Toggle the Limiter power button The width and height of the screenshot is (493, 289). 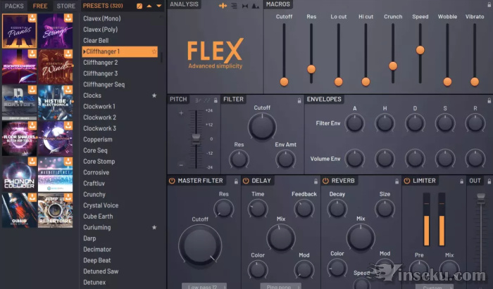(407, 181)
